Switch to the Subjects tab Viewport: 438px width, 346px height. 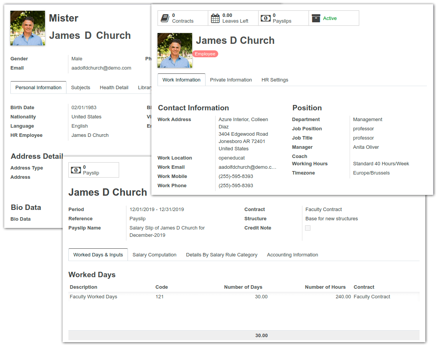[81, 87]
